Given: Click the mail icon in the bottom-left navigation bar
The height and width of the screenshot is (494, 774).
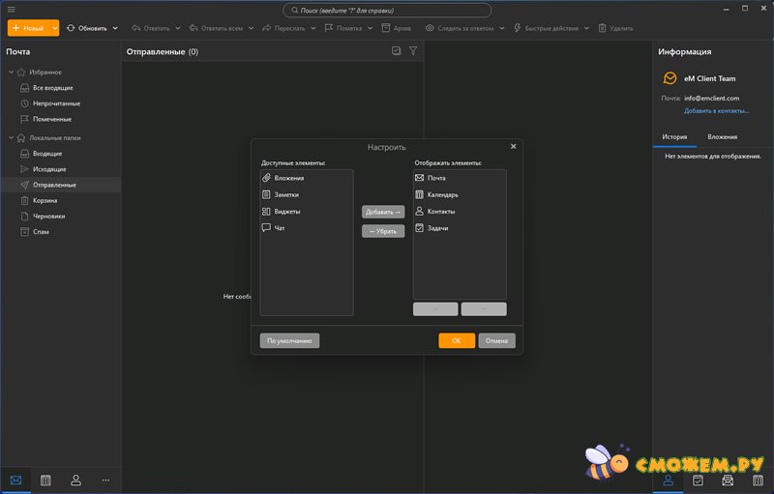Looking at the screenshot, I should coord(15,479).
